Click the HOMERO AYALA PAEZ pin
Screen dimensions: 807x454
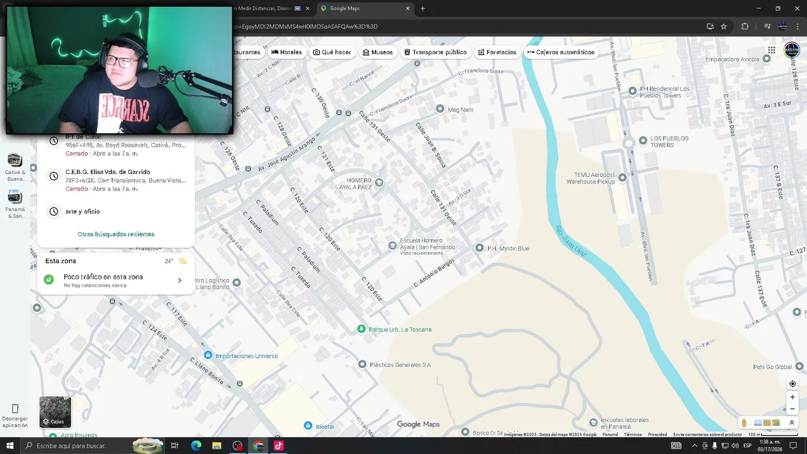tap(379, 183)
